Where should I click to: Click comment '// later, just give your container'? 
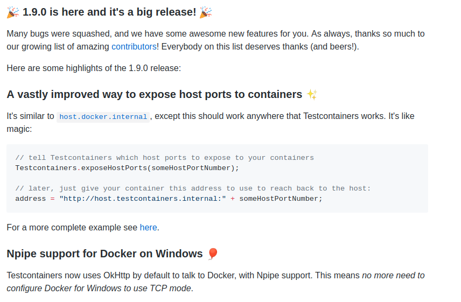tap(193, 188)
